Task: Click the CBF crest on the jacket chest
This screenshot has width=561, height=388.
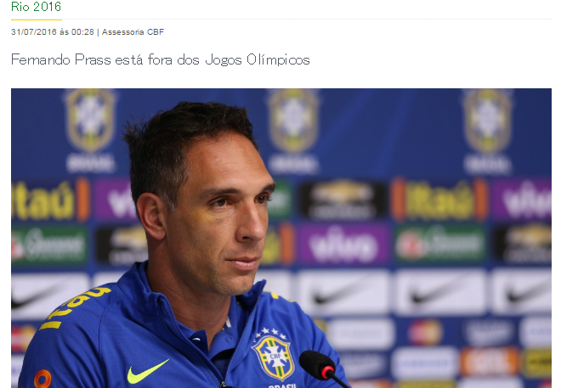Action: [274, 354]
